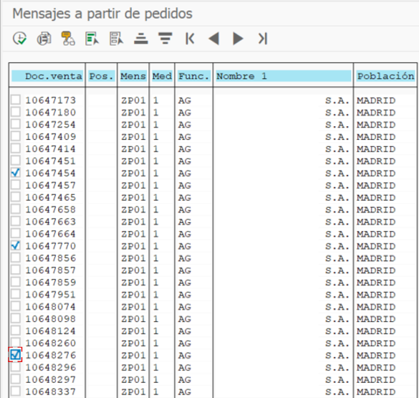
Task: Go to first page arrow icon
Action: pyautogui.click(x=190, y=39)
